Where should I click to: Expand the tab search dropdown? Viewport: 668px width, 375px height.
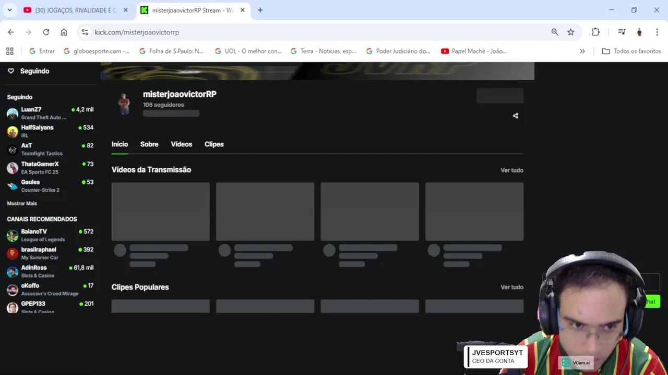[x=9, y=10]
